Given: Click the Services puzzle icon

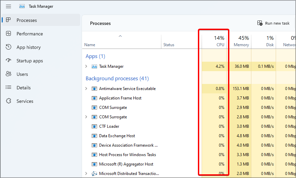Looking at the screenshot, I should (x=8, y=101).
